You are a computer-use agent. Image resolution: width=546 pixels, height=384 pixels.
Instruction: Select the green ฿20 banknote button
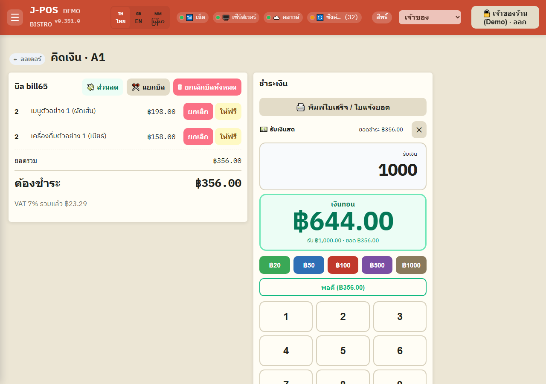point(275,265)
